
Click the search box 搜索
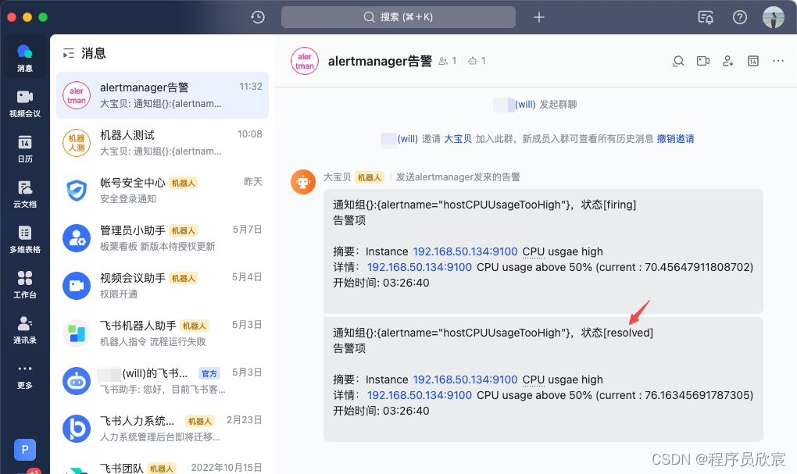(398, 16)
